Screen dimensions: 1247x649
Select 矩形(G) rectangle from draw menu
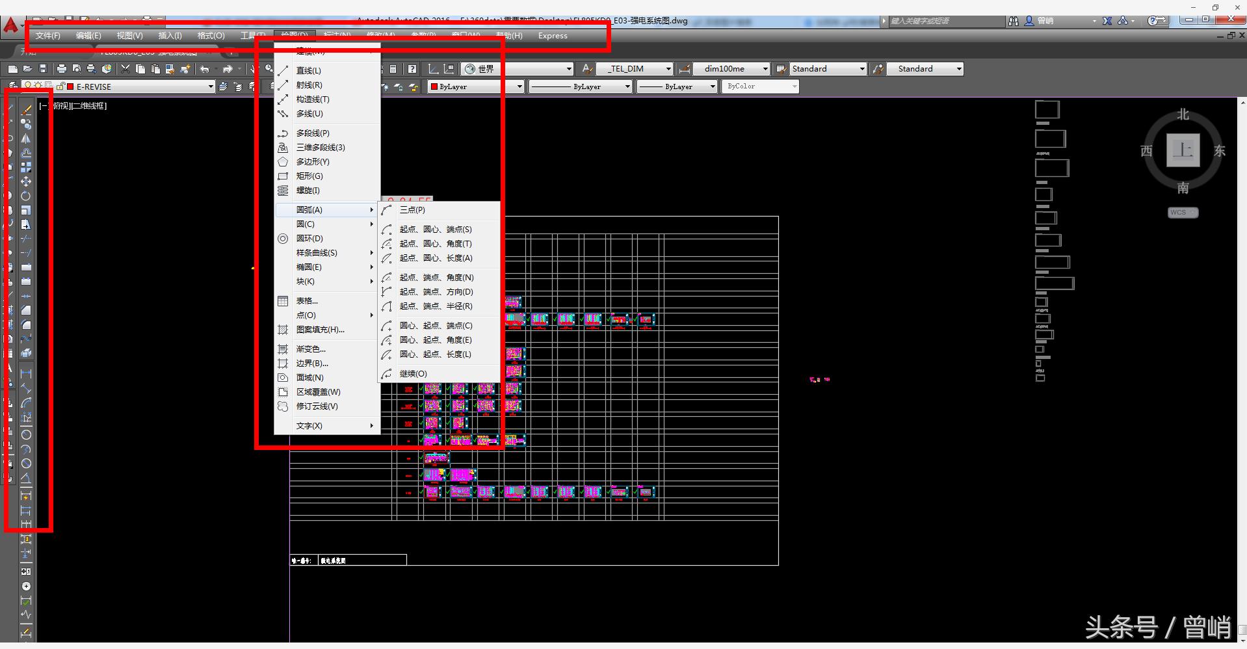coord(309,176)
